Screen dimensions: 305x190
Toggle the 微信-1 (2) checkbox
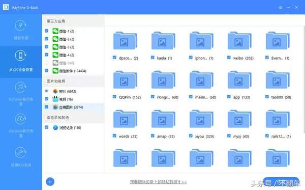46,31
